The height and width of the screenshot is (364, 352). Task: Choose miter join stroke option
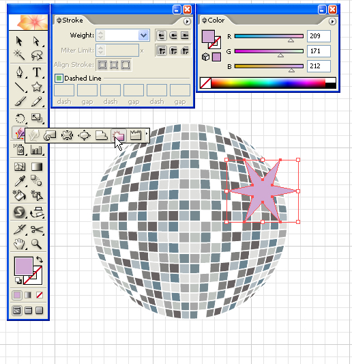(162, 51)
